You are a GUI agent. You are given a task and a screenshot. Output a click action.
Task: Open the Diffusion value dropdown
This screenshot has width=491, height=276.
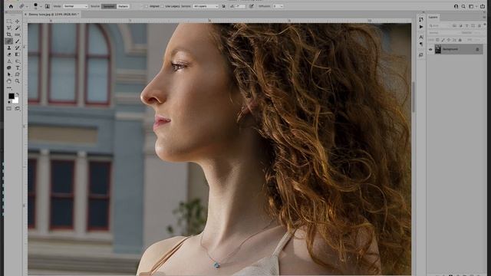(x=278, y=6)
